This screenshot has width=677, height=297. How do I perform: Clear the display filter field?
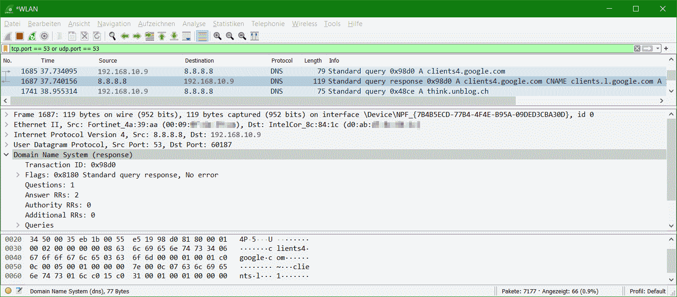click(x=637, y=48)
